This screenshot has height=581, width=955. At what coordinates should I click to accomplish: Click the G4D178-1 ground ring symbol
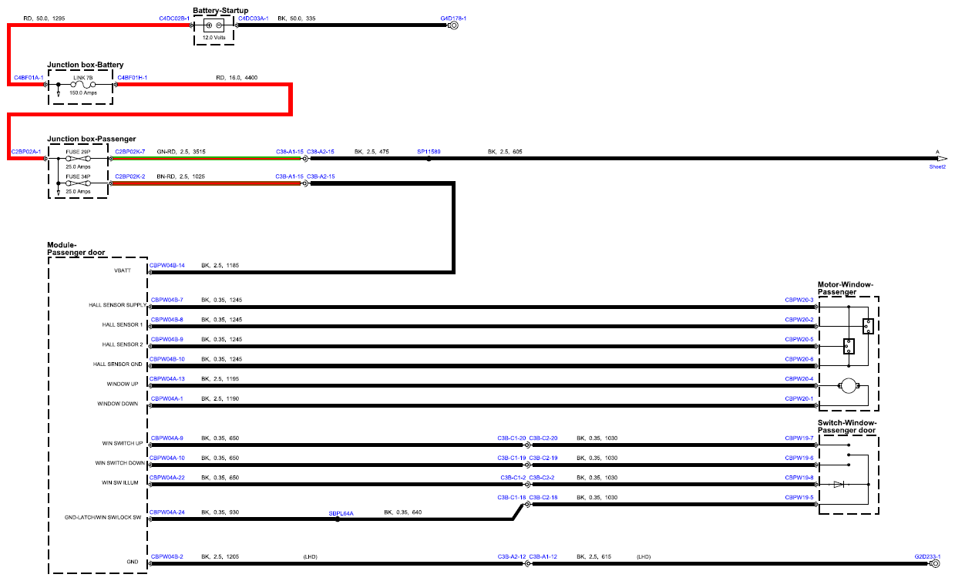click(454, 25)
